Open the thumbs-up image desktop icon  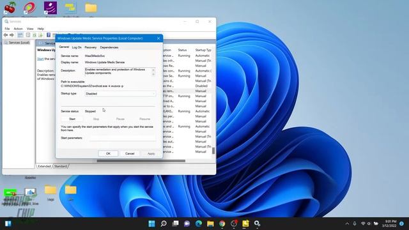coord(30,193)
